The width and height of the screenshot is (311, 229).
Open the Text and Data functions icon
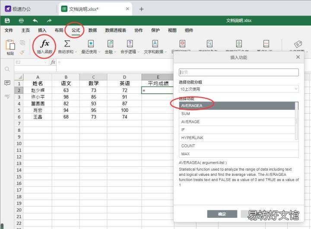pyautogui.click(x=155, y=44)
